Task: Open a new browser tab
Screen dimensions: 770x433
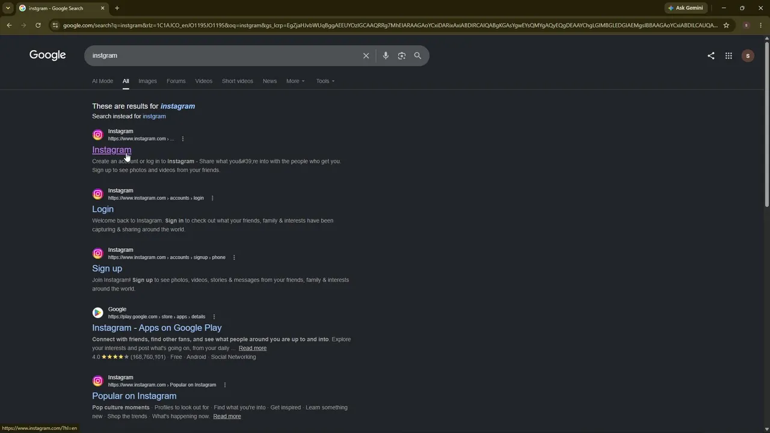Action: click(x=117, y=8)
